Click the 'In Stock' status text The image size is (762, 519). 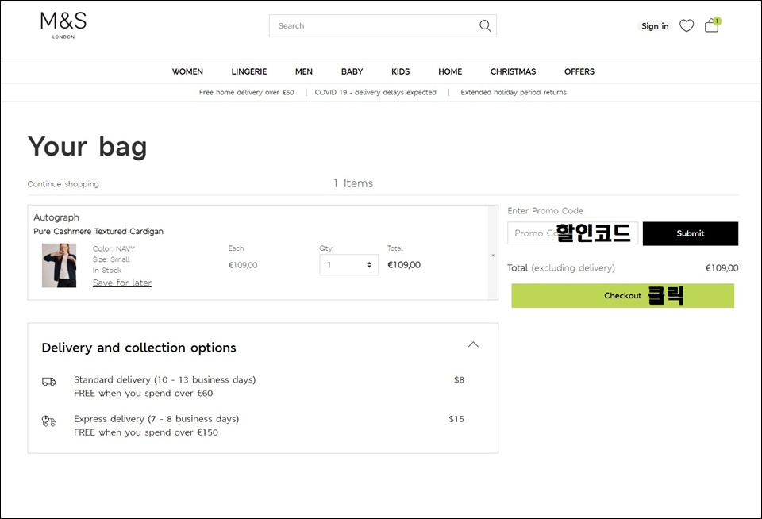107,270
